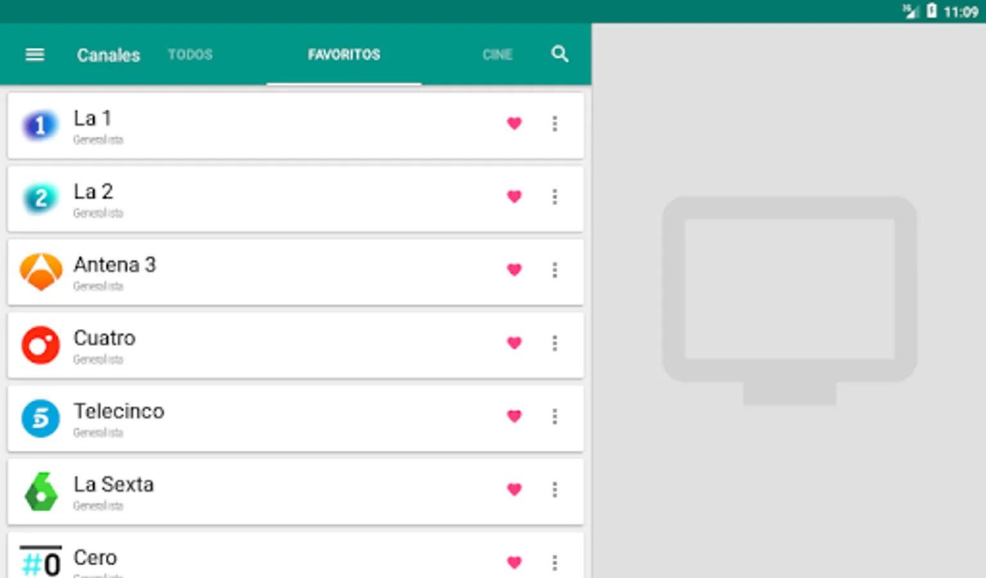Open the hamburger navigation menu
The image size is (986, 578).
(35, 55)
